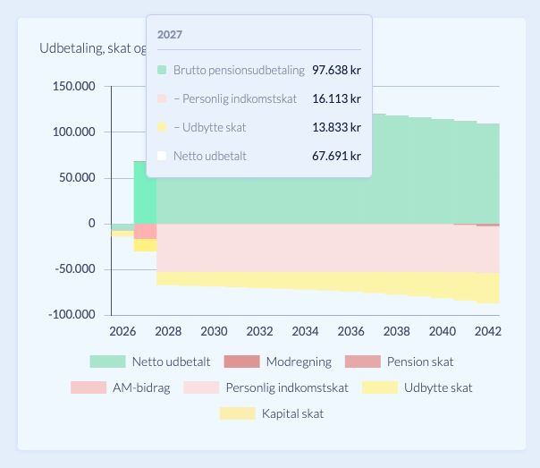The image size is (540, 468).
Task: Click the 2026 negative green bar
Action: (x=122, y=227)
